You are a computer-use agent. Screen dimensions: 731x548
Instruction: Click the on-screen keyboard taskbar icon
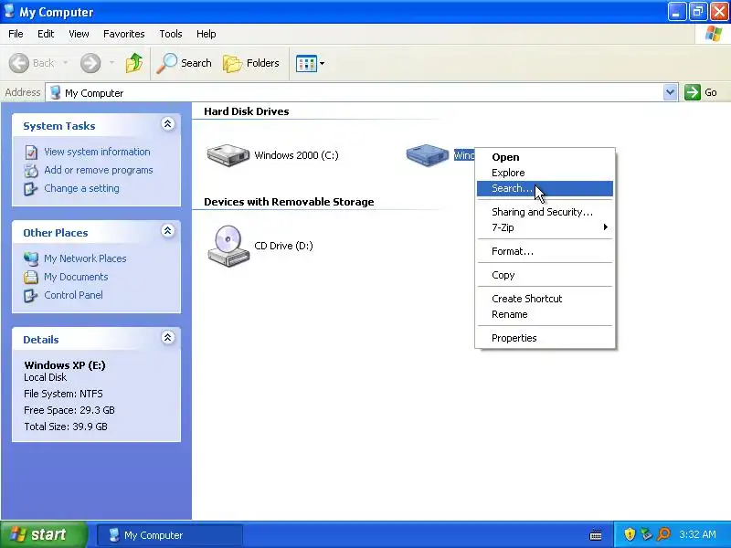[596, 535]
